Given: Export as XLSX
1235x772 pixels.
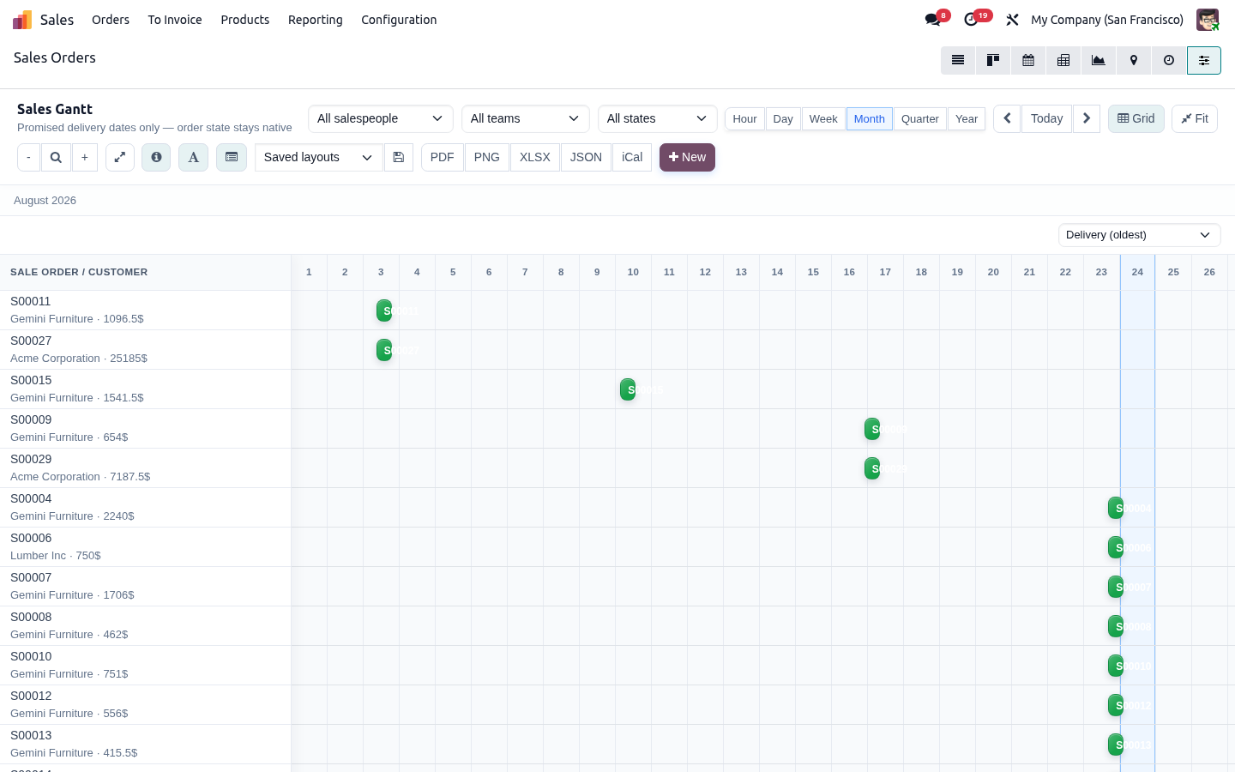Looking at the screenshot, I should [x=535, y=157].
